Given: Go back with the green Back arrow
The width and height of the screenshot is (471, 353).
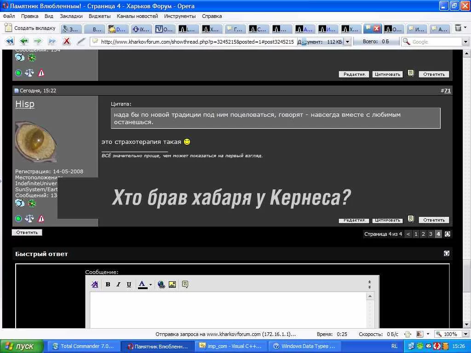Looking at the screenshot, I should pyautogui.click(x=23, y=41).
